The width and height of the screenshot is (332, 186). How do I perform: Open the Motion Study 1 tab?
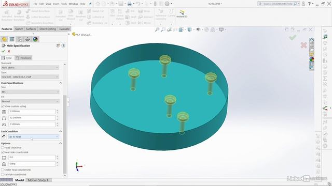[38, 180]
